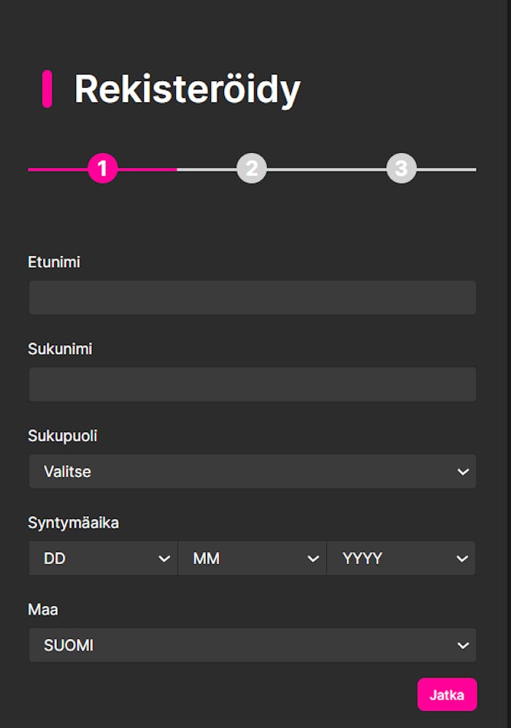Click the pink accent bar beside the heading

pos(47,88)
